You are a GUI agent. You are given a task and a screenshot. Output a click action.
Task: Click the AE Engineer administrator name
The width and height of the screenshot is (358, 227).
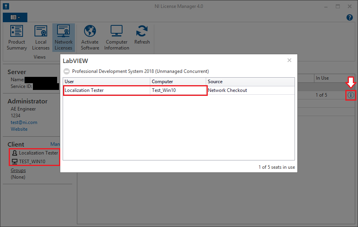point(23,109)
